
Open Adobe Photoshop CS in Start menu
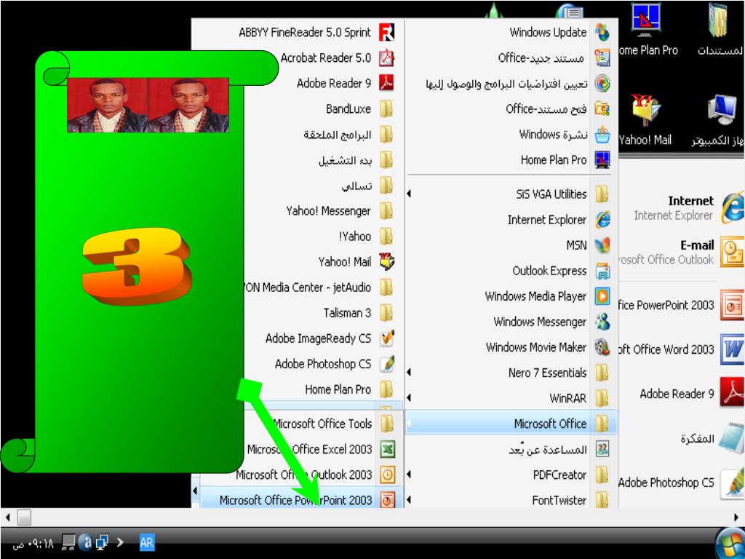click(681, 483)
